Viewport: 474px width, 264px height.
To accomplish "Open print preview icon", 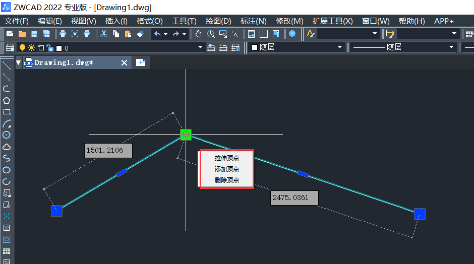I will 75,34.
